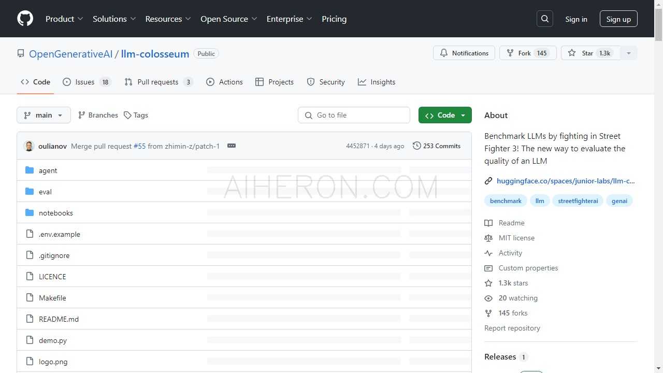
Task: Open commit hash 4452871
Action: [x=357, y=146]
